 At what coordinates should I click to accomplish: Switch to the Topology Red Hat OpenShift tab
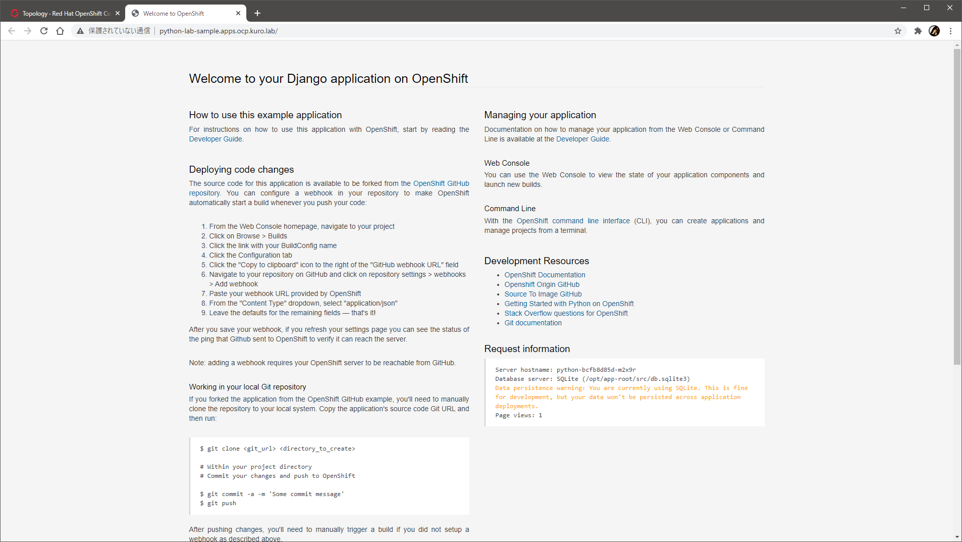click(x=63, y=13)
